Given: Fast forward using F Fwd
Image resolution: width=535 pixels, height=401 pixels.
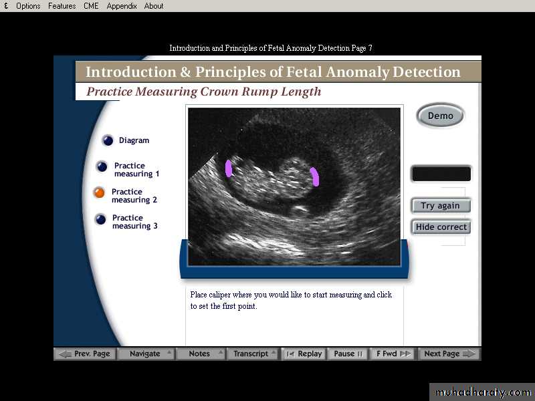Looking at the screenshot, I should [x=393, y=354].
